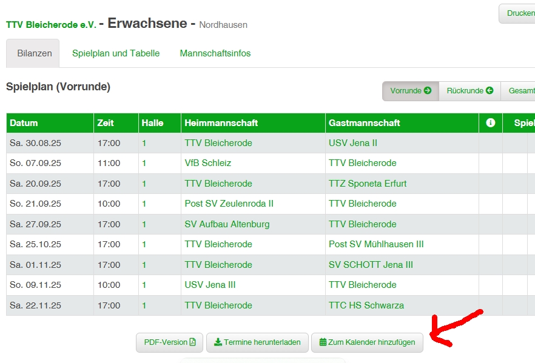Click hall link 1 in 01.11.25 row
Image resolution: width=535 pixels, height=363 pixels.
point(144,264)
